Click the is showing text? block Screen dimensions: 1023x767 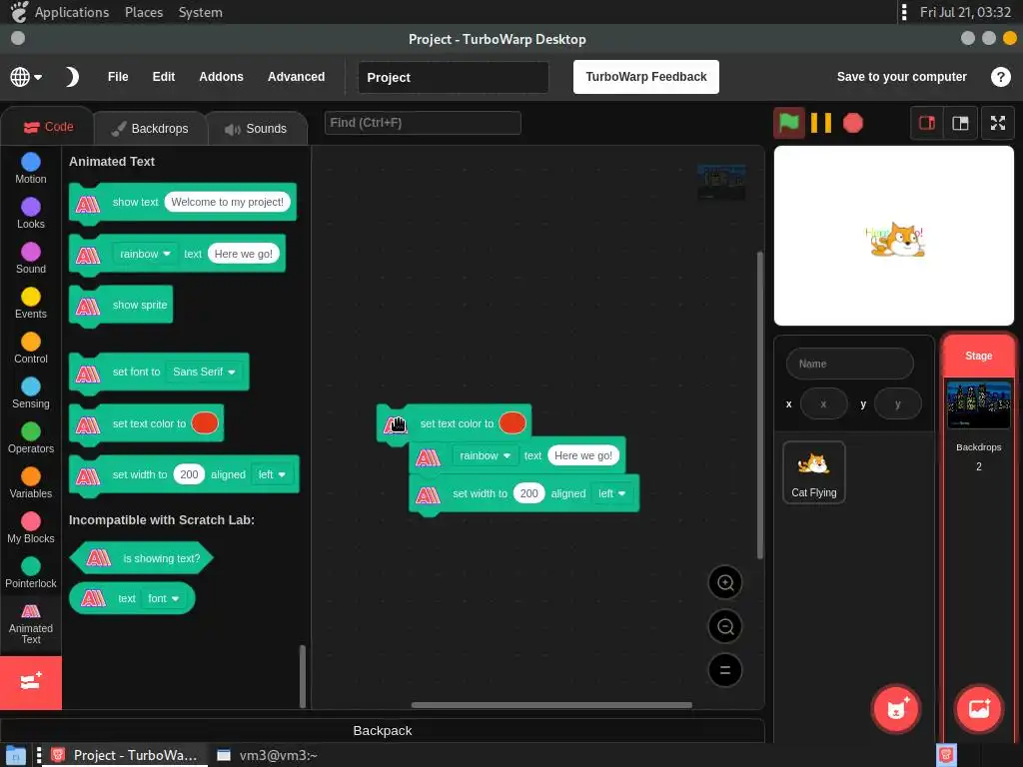point(141,558)
